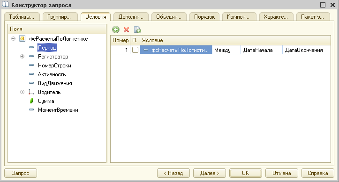Viewport: 339px width, 182px height.
Task: Click the green Add condition icon
Action: click(116, 29)
